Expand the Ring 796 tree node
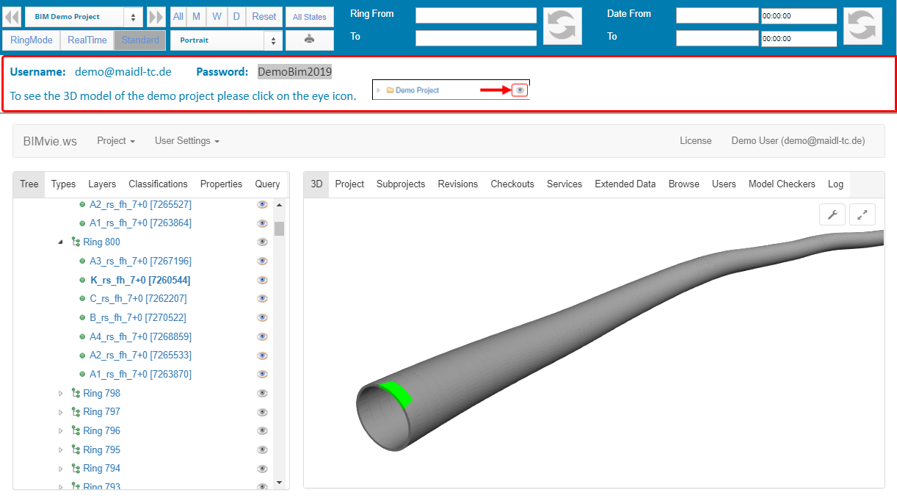897x498 pixels. 61,431
